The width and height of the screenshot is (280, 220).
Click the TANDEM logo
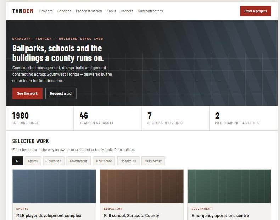coord(23,11)
